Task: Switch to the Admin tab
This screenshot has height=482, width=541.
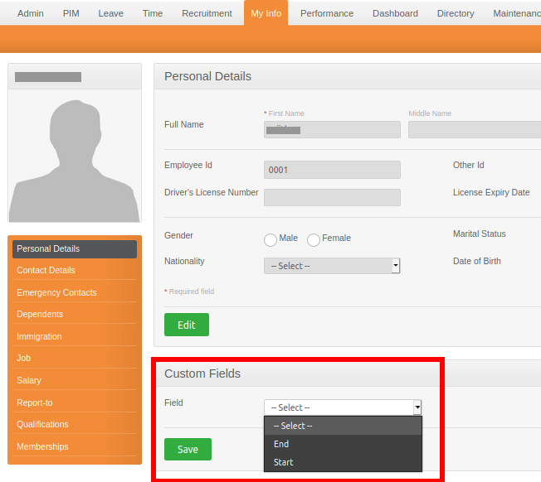Action: pyautogui.click(x=31, y=13)
